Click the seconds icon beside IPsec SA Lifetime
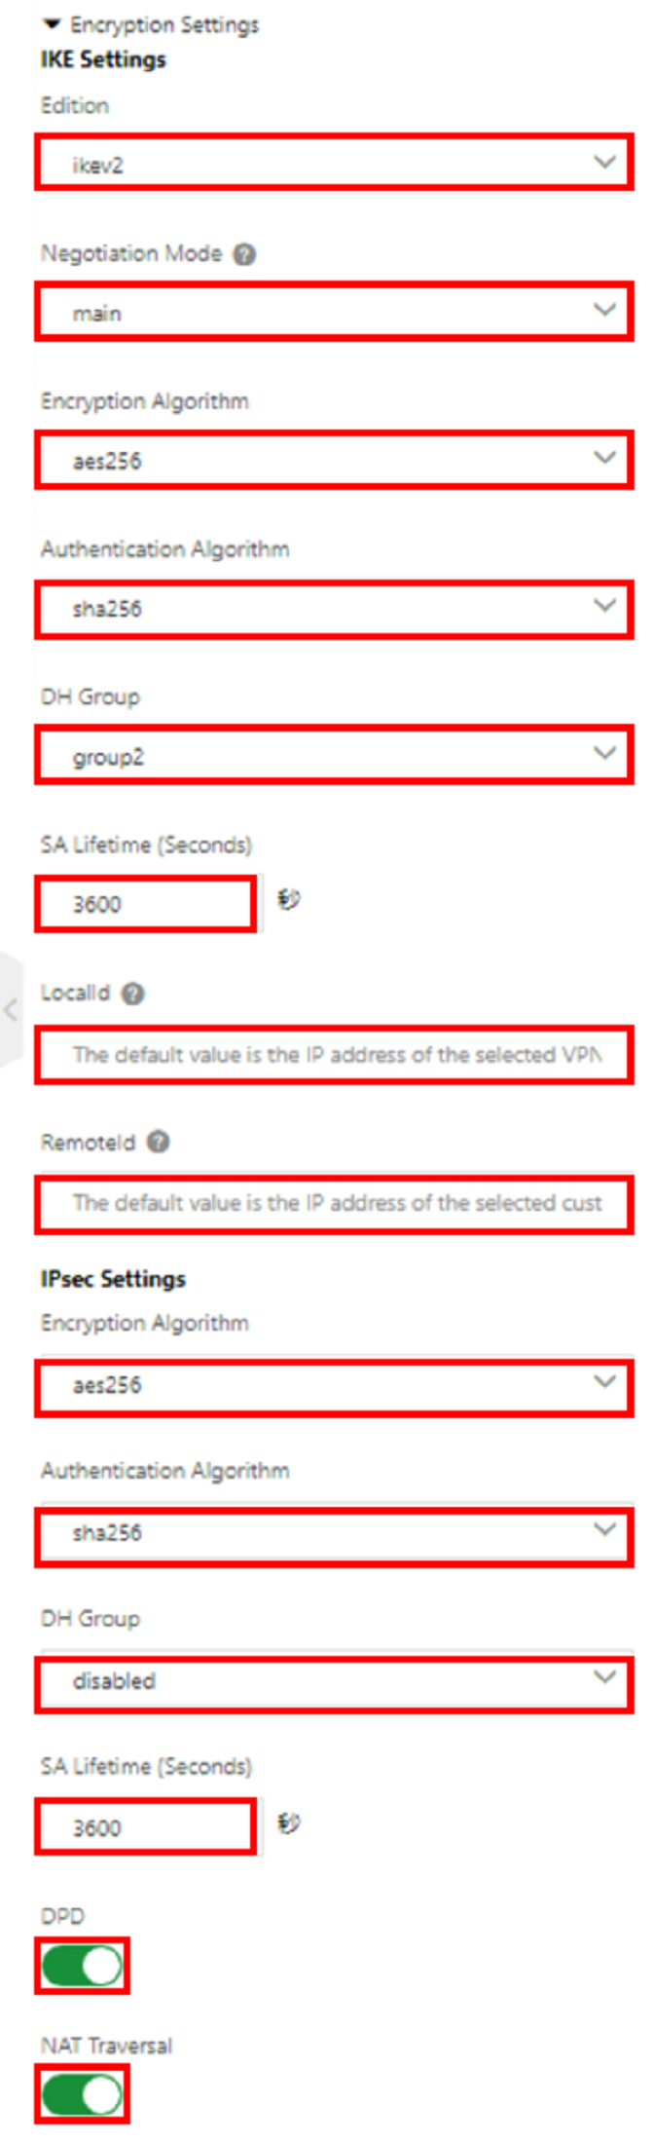This screenshot has height=2142, width=654. [x=289, y=1823]
